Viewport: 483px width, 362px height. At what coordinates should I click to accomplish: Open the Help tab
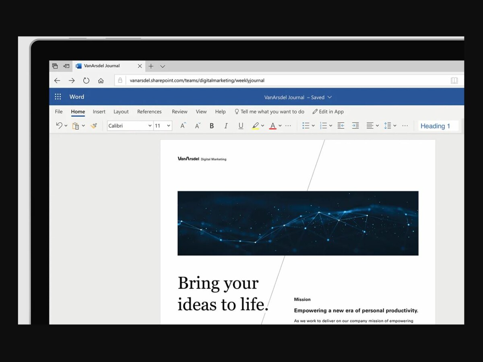point(220,112)
